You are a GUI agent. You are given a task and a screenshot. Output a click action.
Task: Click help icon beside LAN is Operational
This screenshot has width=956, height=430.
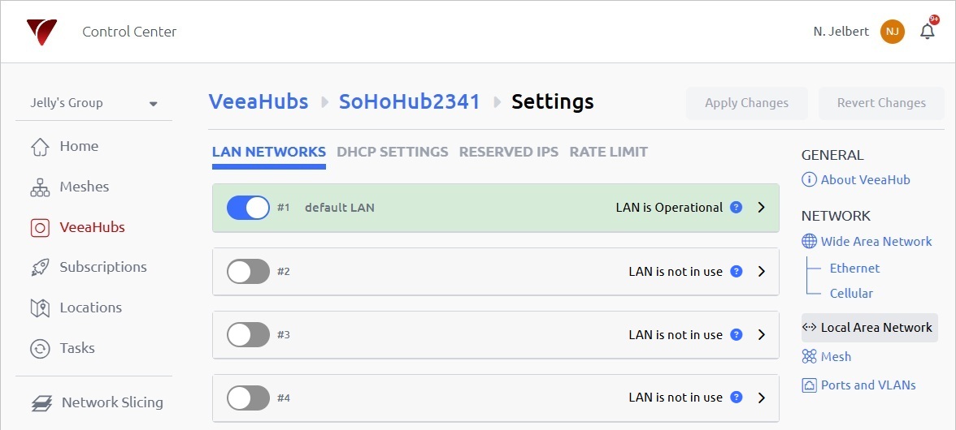click(x=737, y=208)
